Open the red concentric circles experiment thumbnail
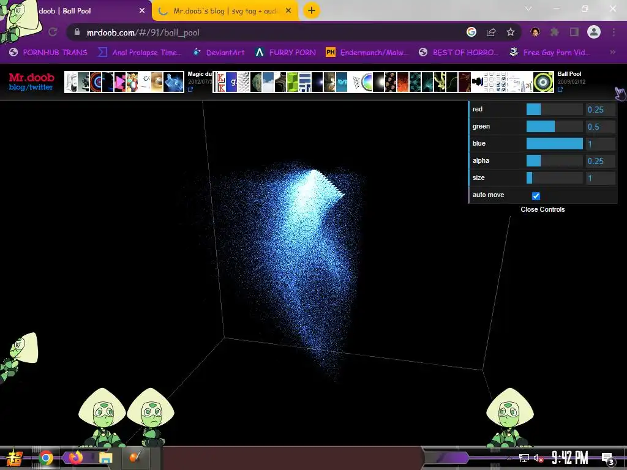 (96, 82)
